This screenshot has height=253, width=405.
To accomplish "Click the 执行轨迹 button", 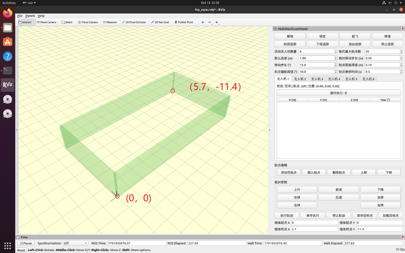I will [x=287, y=216].
